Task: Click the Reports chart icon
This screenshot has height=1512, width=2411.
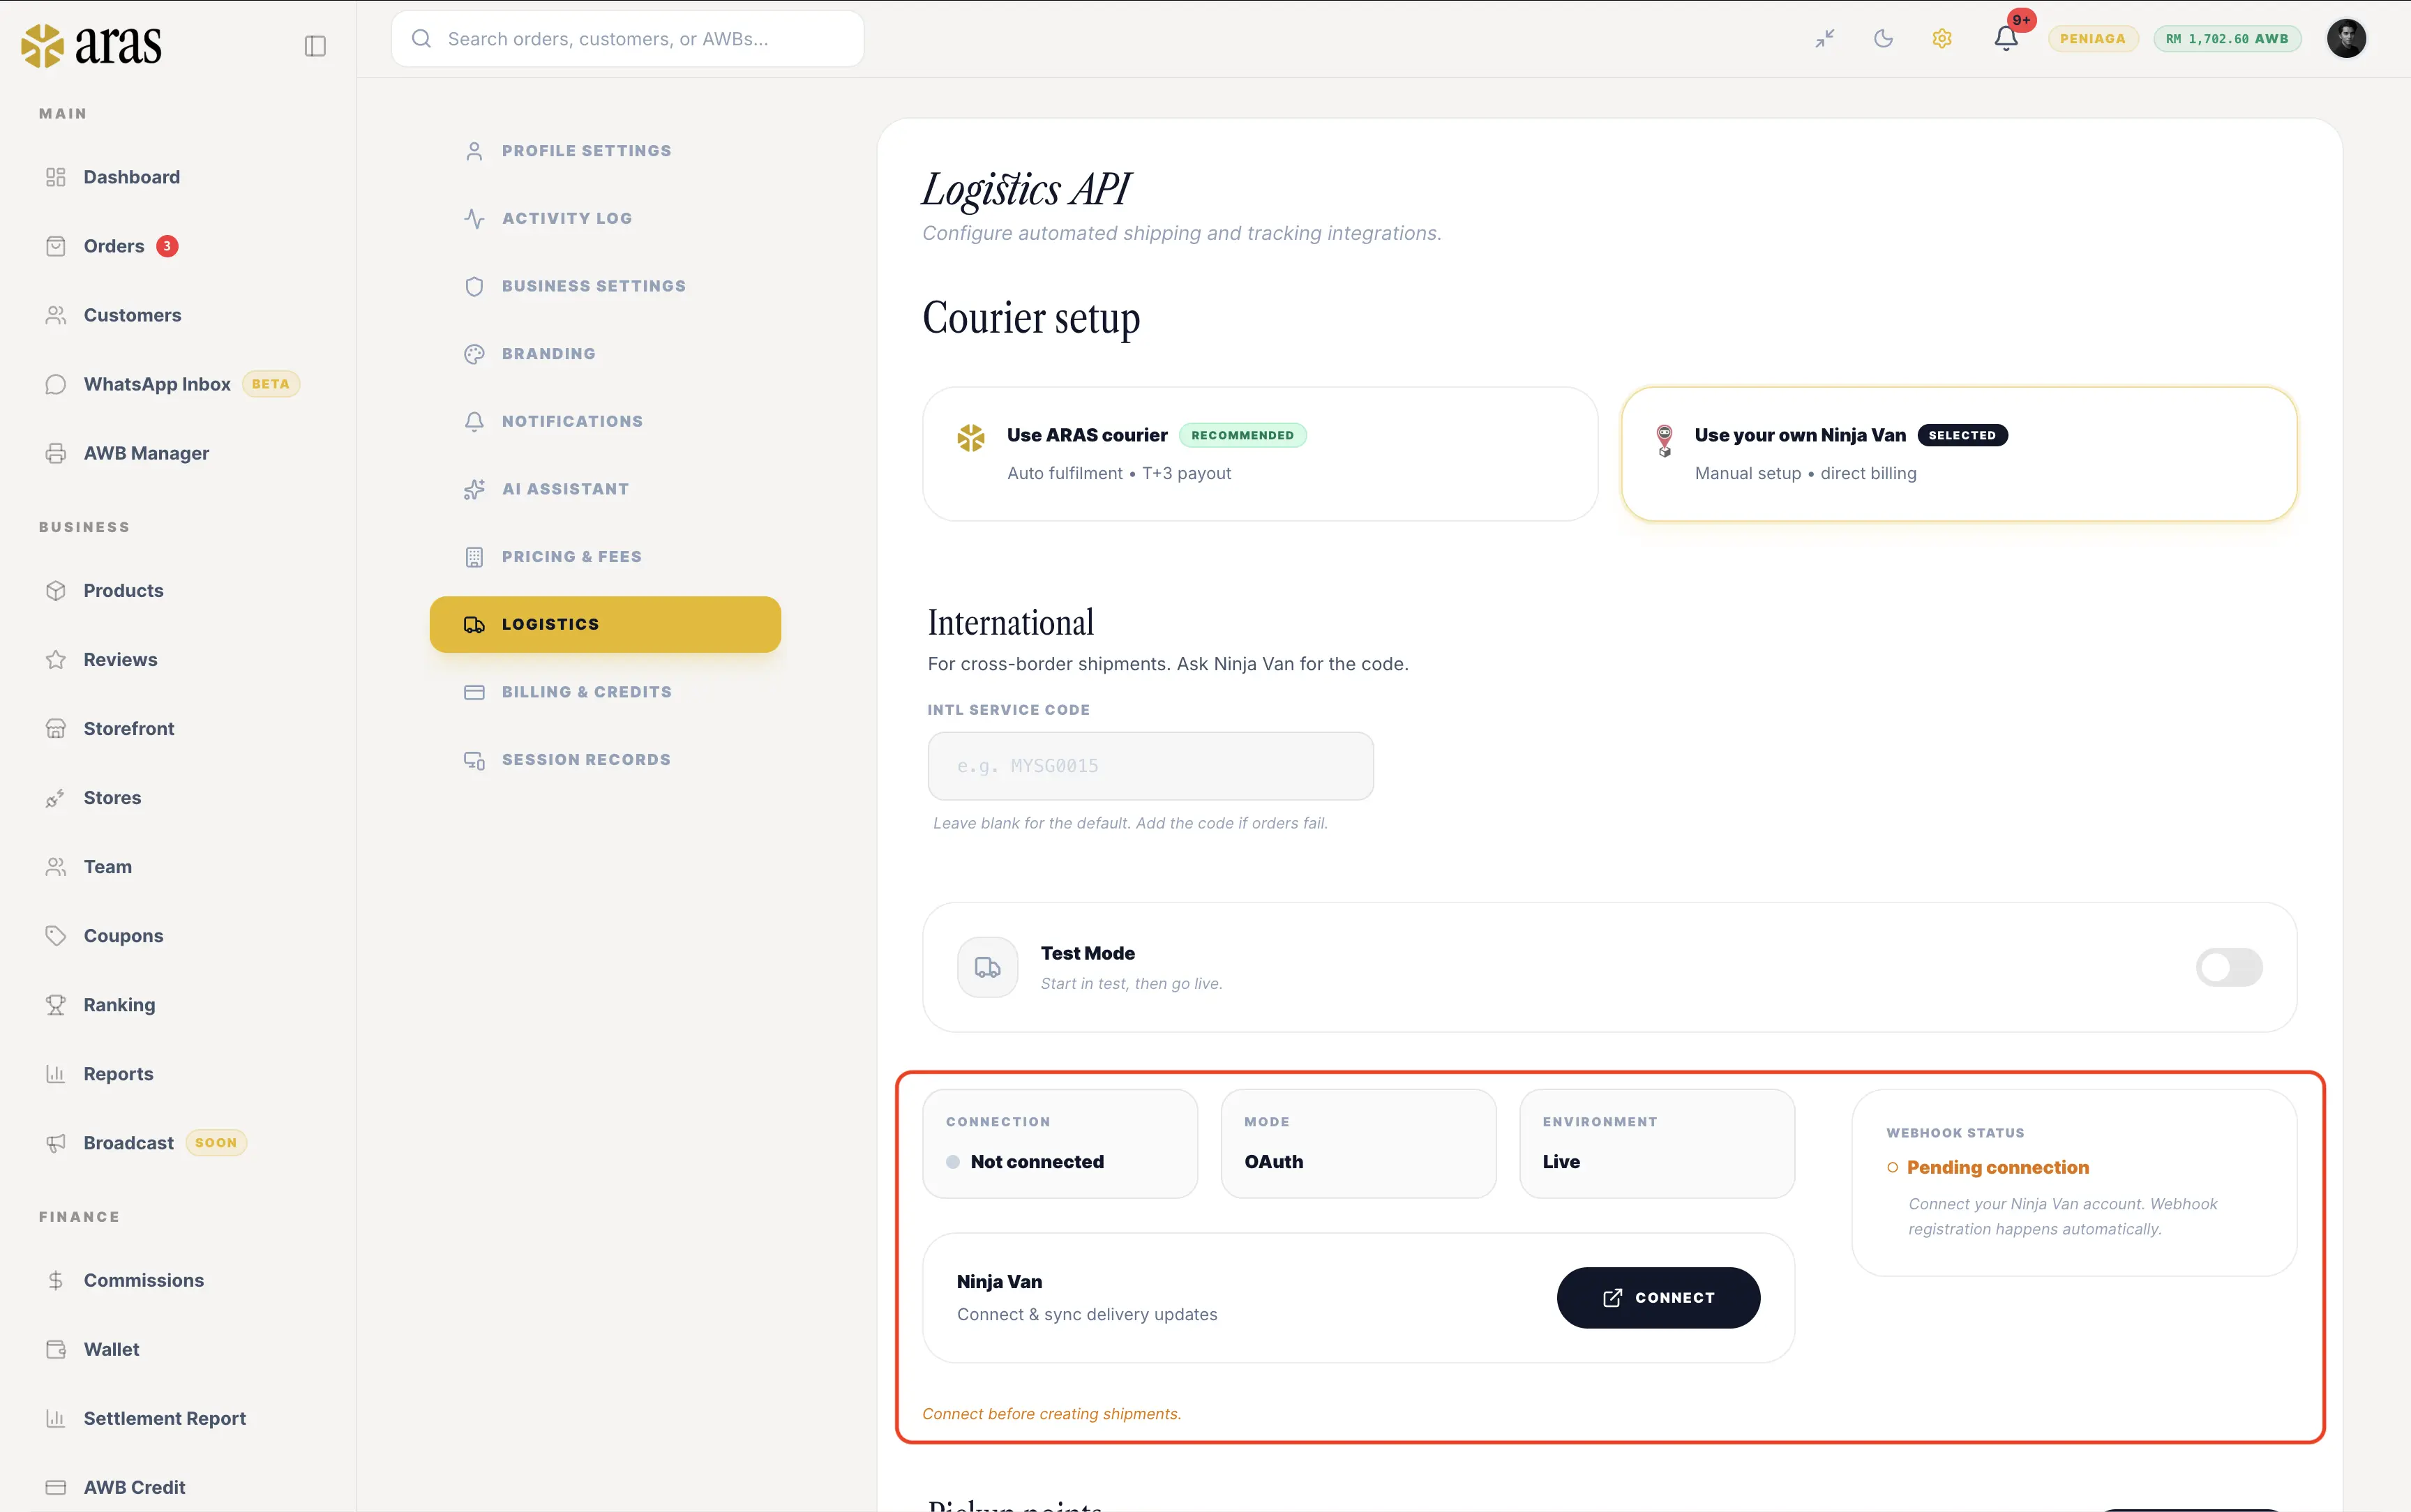Action: (56, 1074)
